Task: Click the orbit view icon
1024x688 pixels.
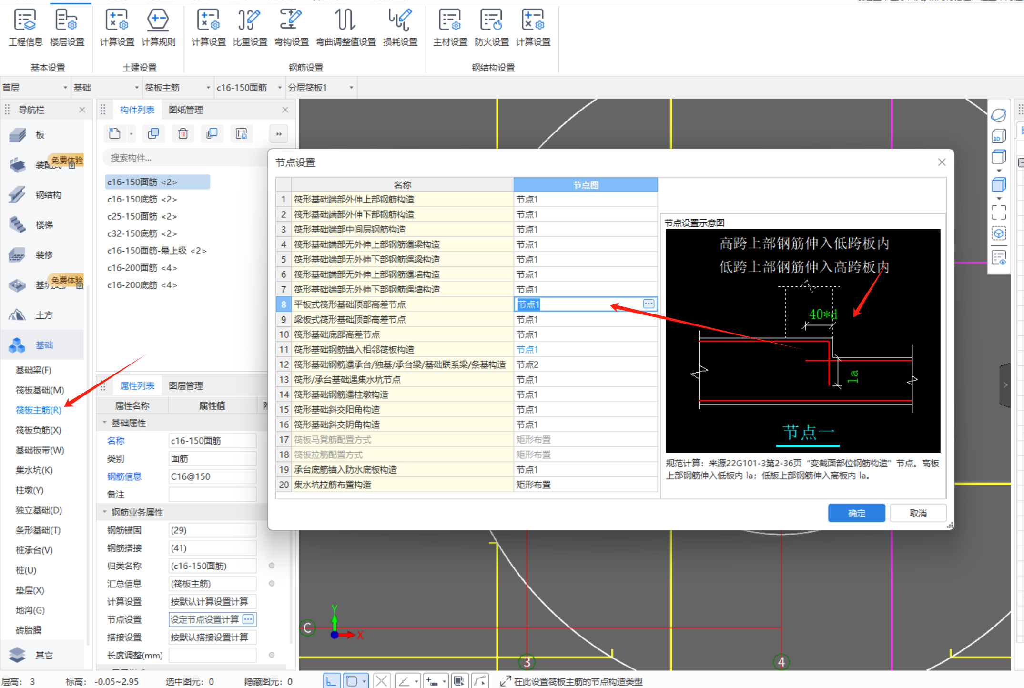Action: click(999, 115)
